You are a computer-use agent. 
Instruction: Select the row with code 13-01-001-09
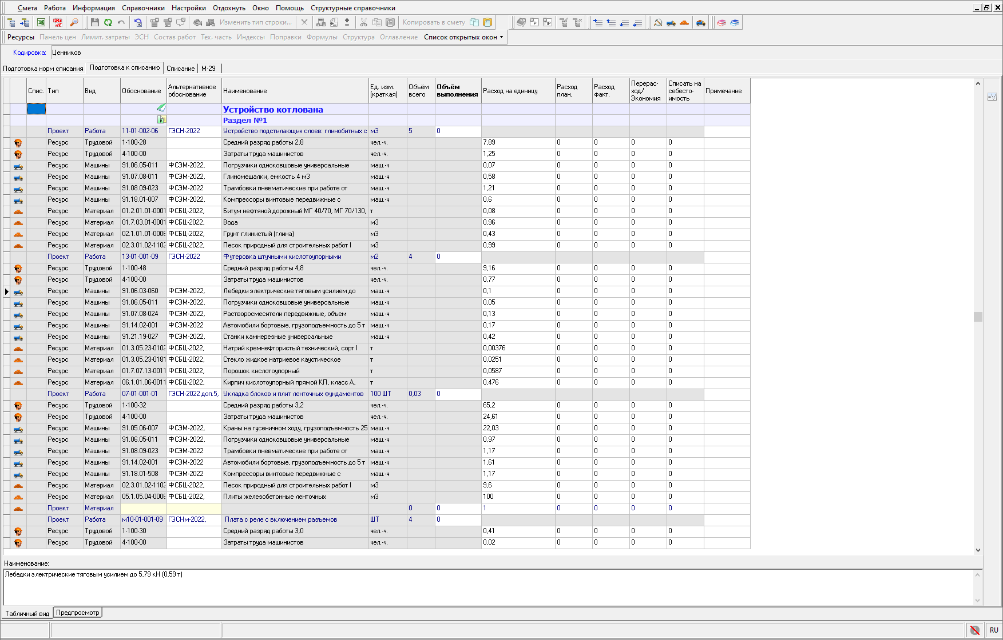(140, 257)
